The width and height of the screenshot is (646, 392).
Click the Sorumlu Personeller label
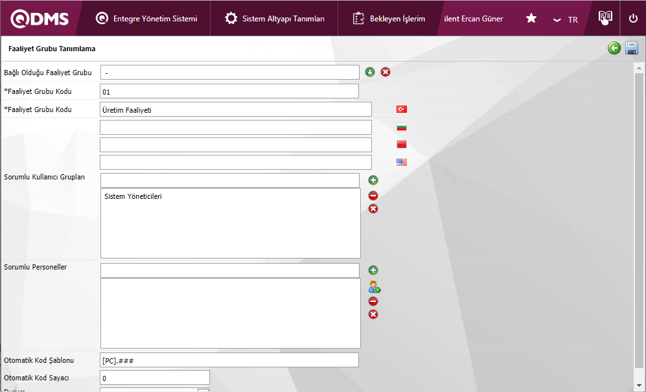pyautogui.click(x=36, y=267)
